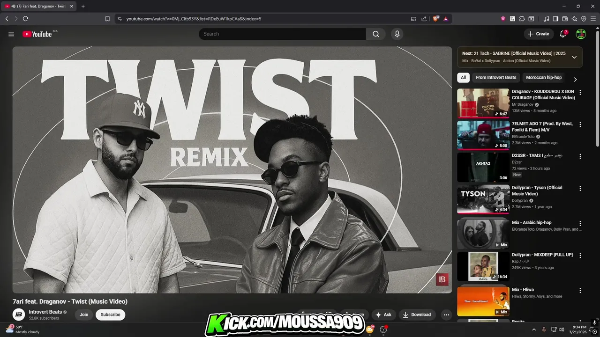Click the pink shield extension icon
600x337 pixels.
503,19
